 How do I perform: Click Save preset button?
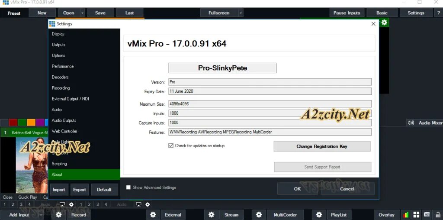100,13
